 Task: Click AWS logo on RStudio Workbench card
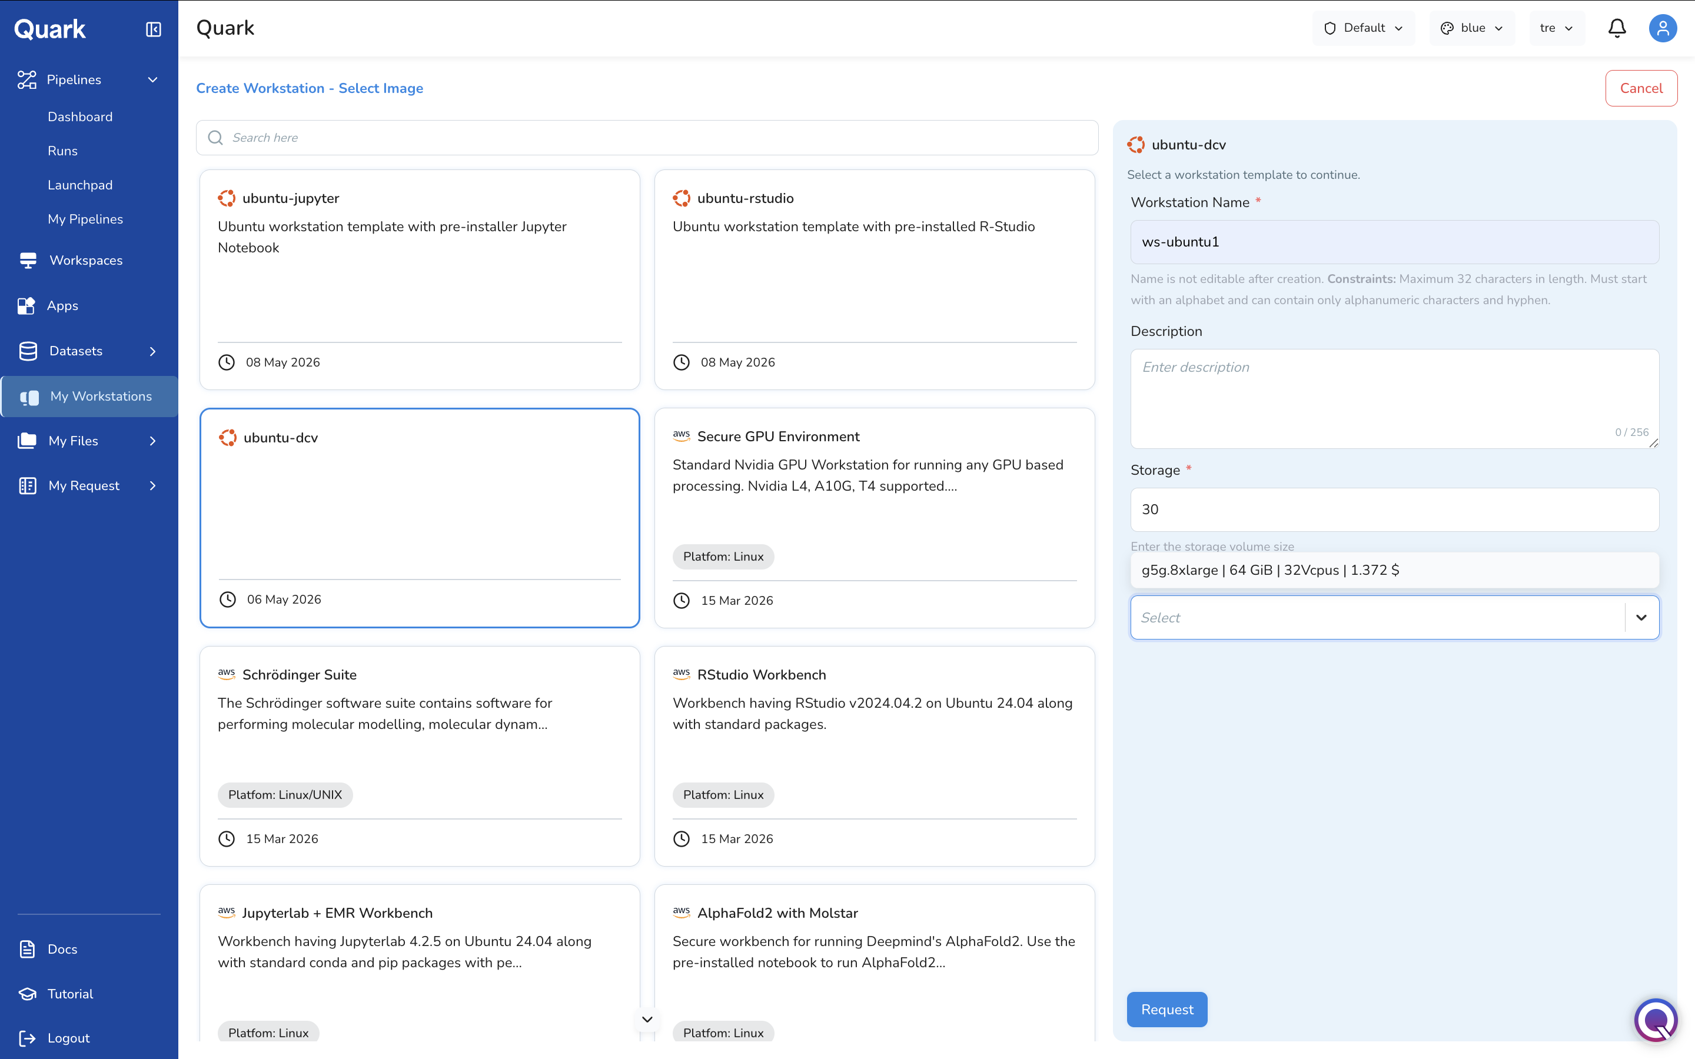(682, 674)
